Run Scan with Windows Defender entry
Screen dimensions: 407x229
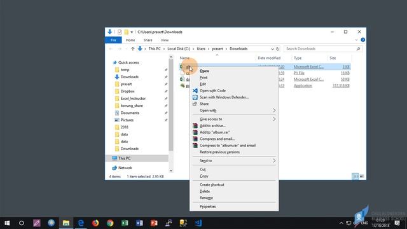pos(224,97)
